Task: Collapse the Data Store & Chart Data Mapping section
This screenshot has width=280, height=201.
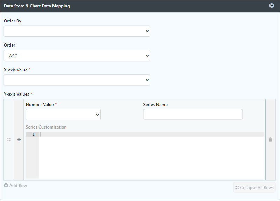Action: point(272,6)
